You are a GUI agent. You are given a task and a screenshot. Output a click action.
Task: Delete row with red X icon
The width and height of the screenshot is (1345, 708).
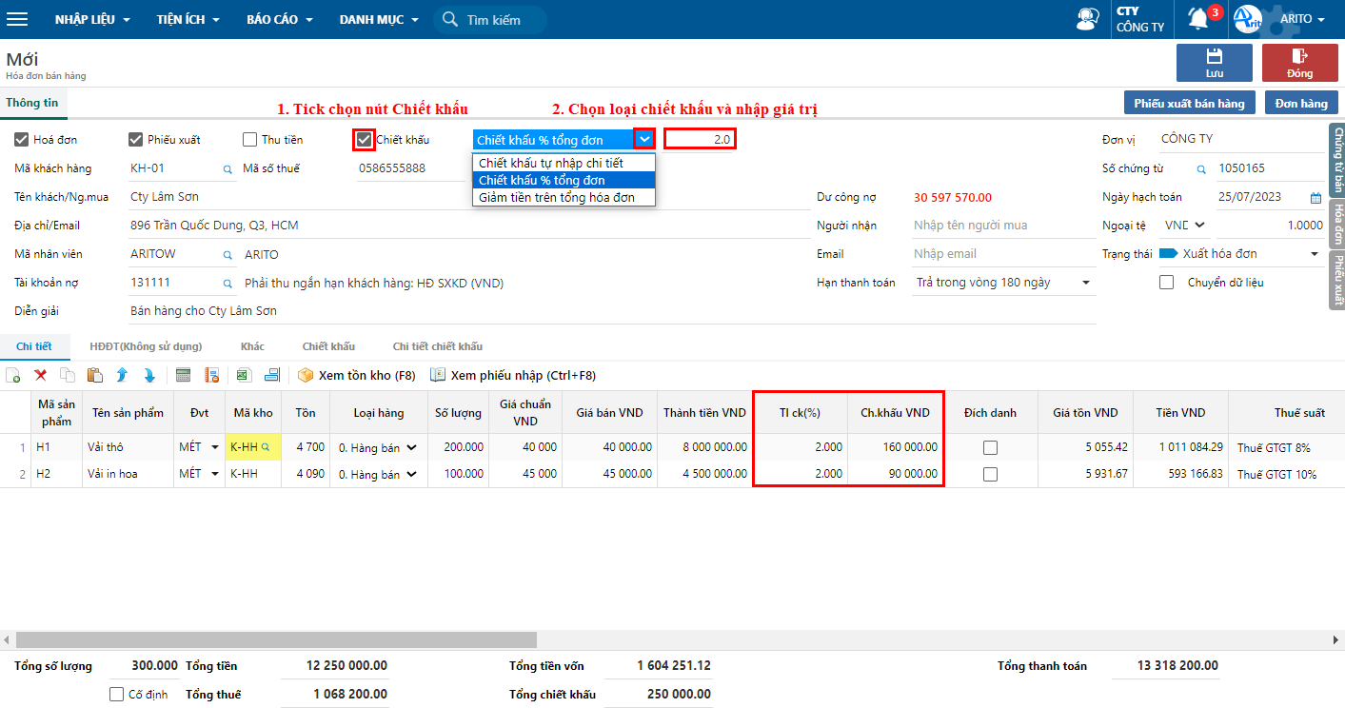pyautogui.click(x=41, y=375)
